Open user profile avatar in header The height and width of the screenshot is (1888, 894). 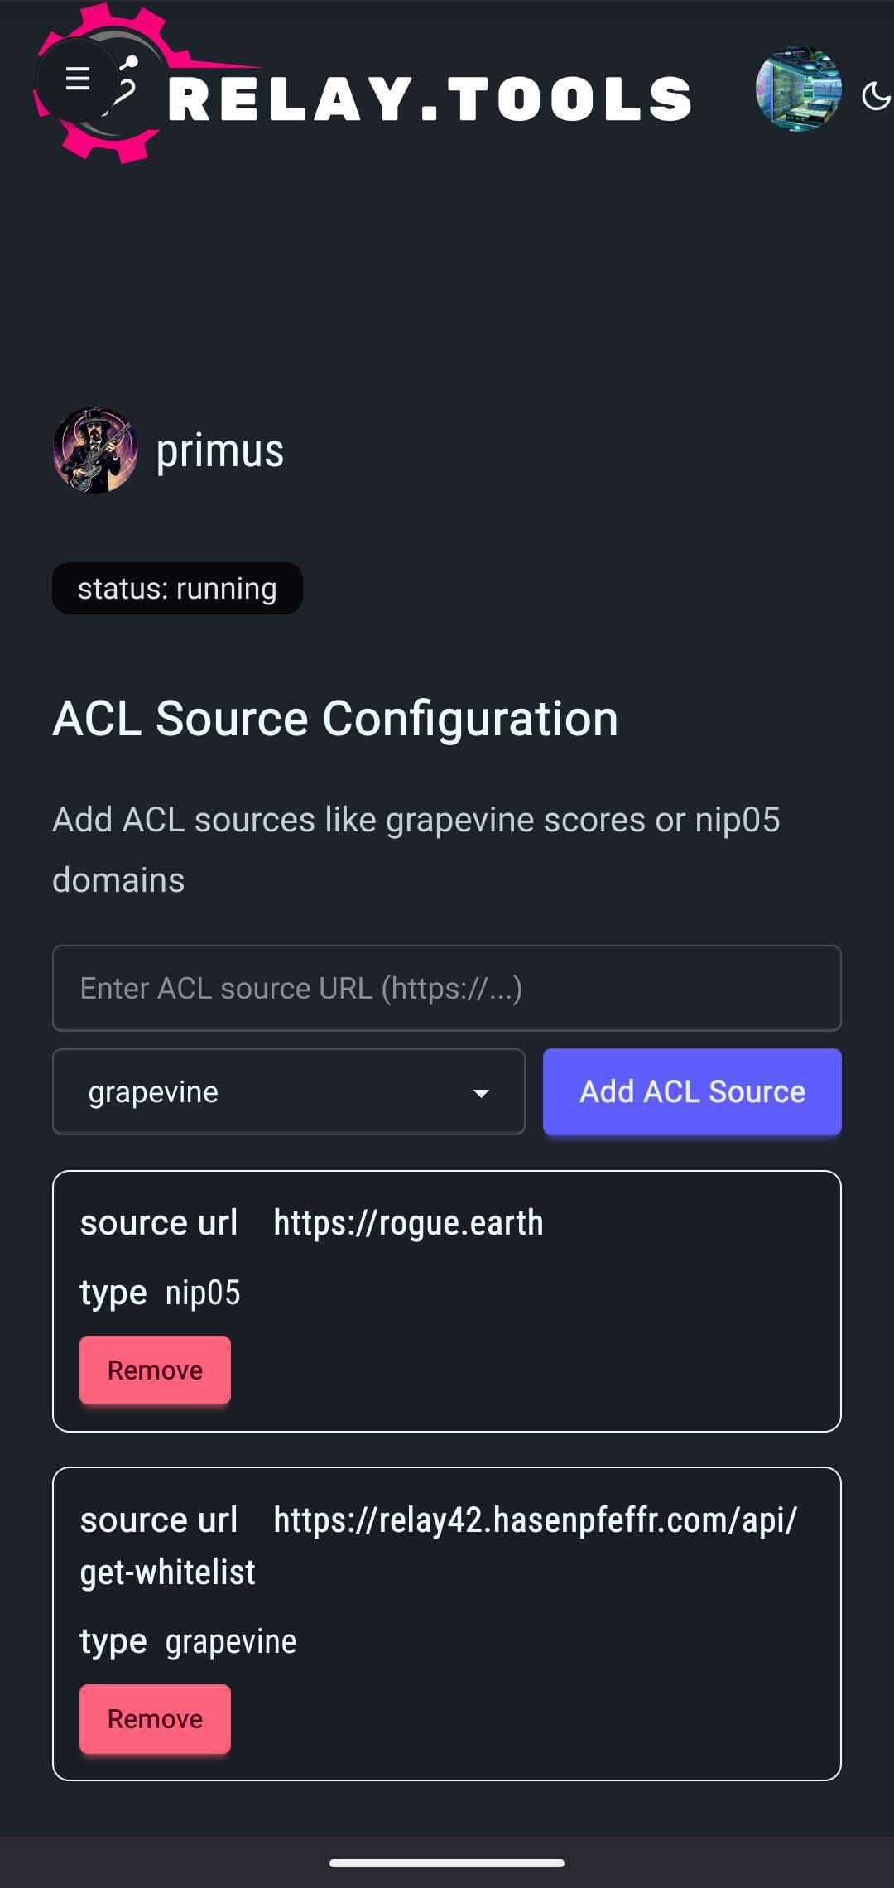coord(799,89)
